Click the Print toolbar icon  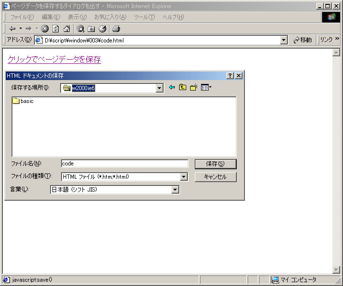click(116, 29)
